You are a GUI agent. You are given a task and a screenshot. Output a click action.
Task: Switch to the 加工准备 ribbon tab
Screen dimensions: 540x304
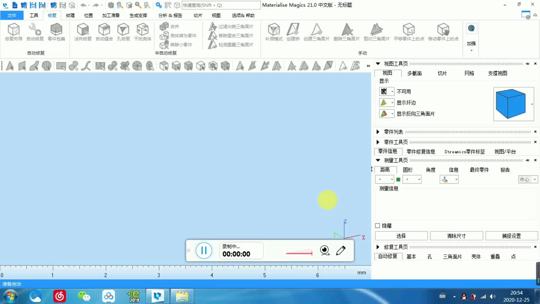[x=111, y=15]
